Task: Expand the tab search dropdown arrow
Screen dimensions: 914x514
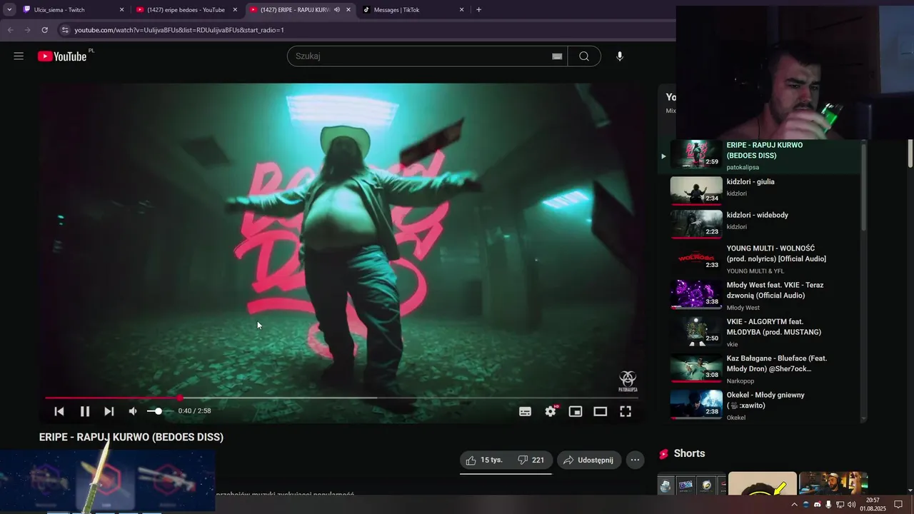Action: [9, 10]
